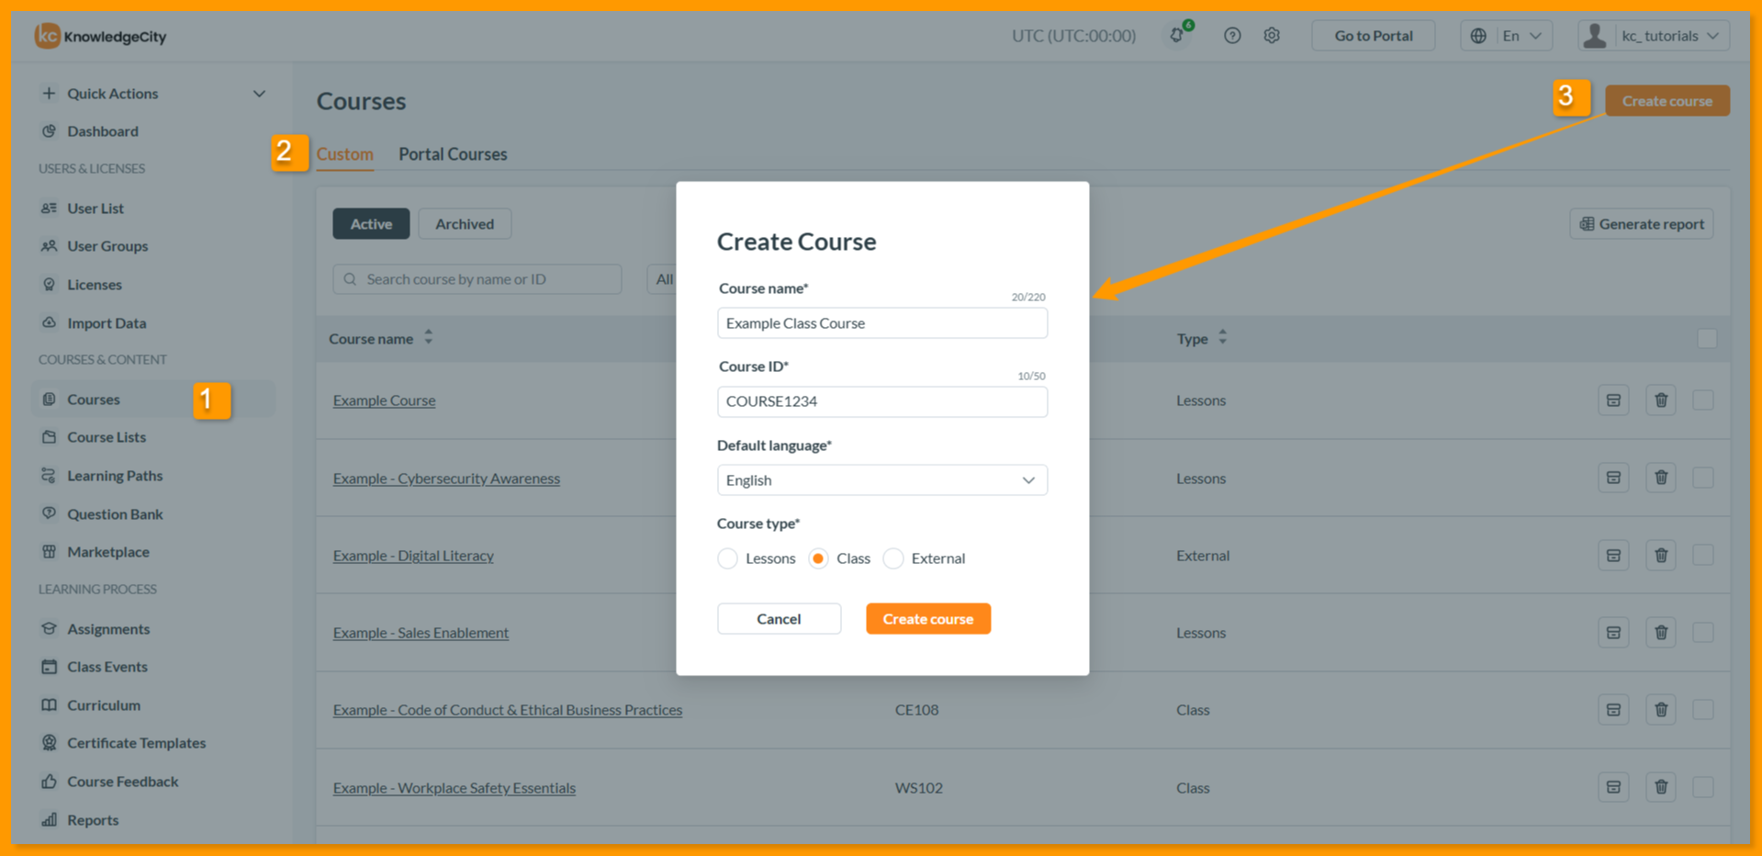This screenshot has width=1762, height=856.
Task: Sort by Course name column arrows
Action: (428, 338)
